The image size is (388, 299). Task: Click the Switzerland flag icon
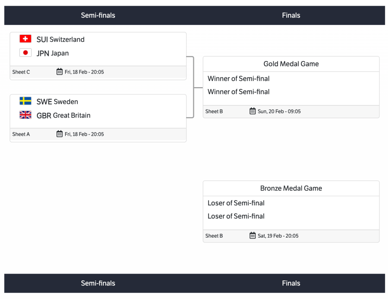pos(25,39)
